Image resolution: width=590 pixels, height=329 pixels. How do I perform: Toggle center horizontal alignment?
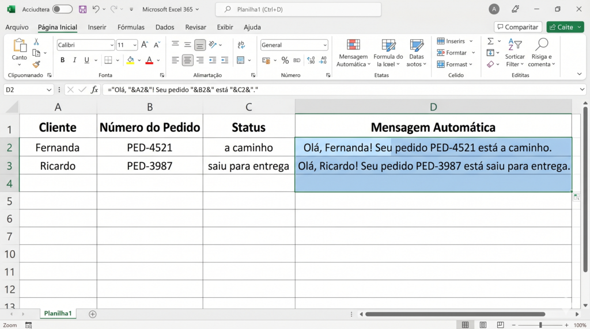[187, 60]
